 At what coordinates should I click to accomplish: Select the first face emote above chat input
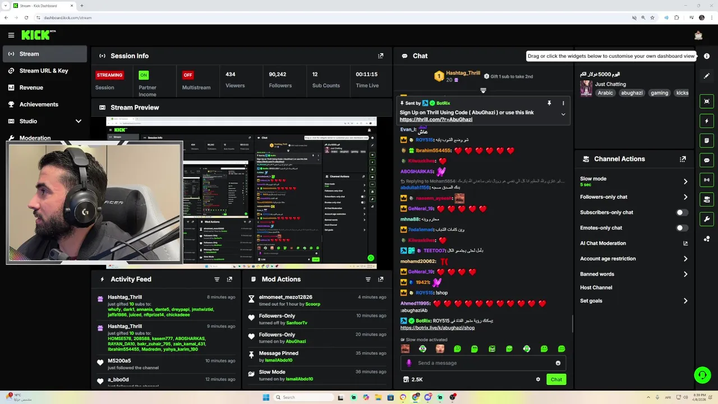pos(405,349)
